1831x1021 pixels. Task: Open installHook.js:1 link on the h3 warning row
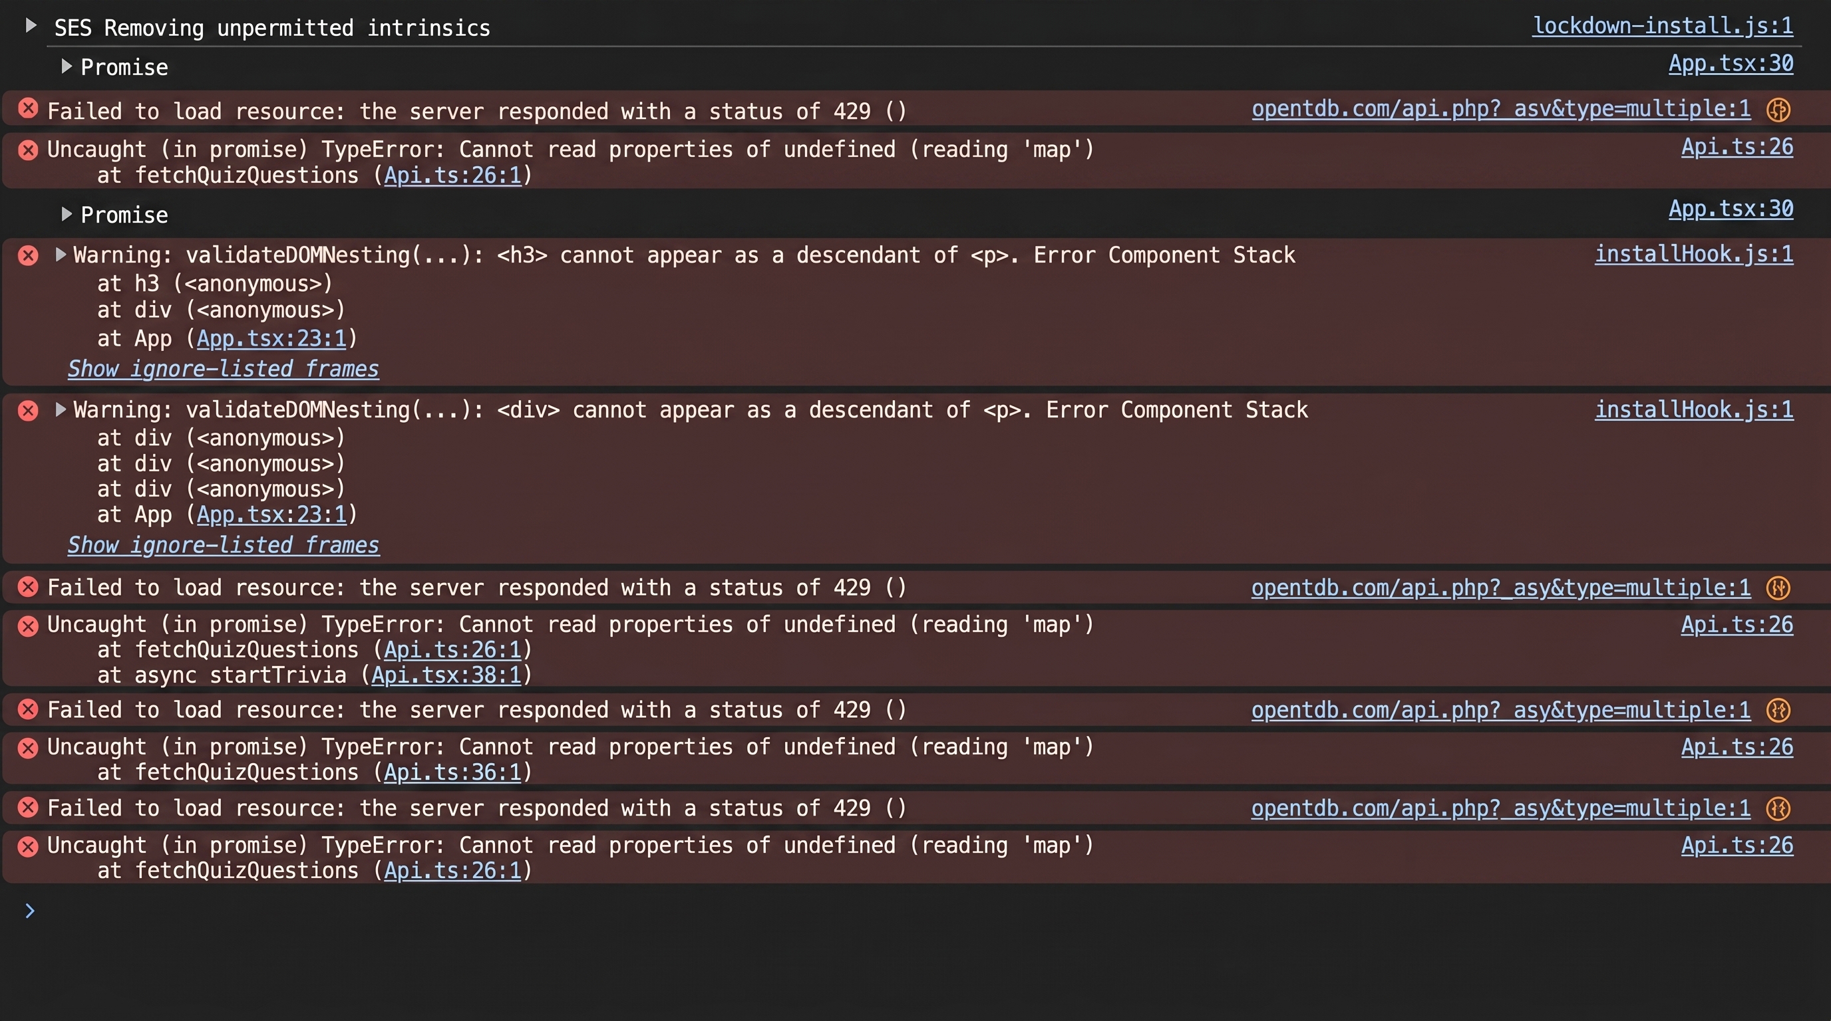tap(1694, 254)
